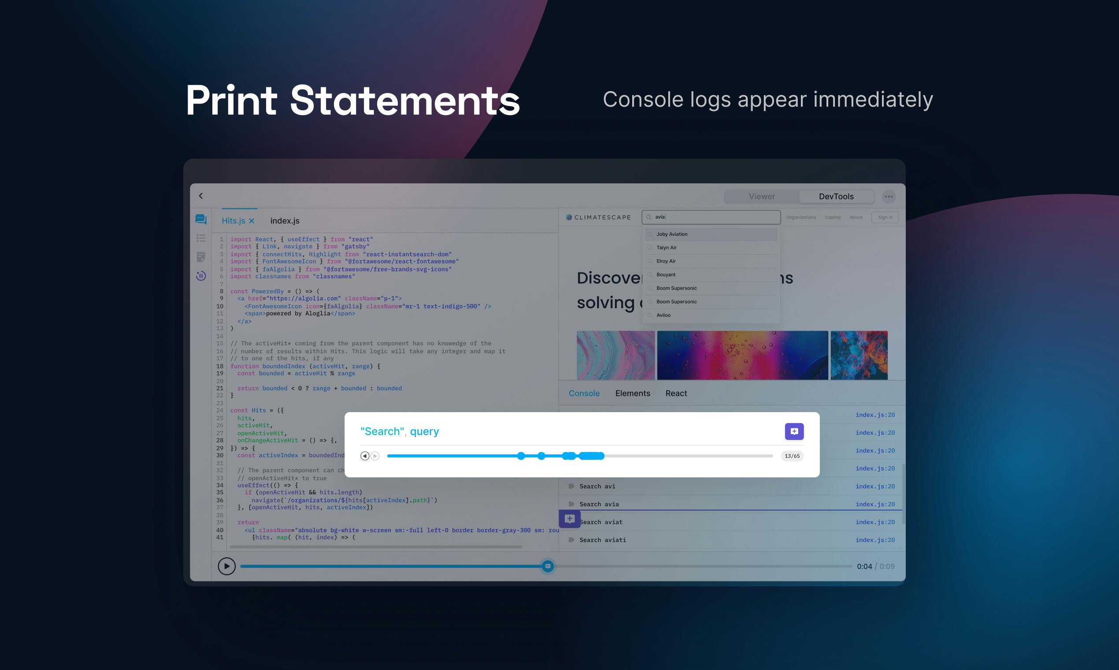The image size is (1119, 670).
Task: Click the 'Search avia' console message text
Action: (x=599, y=504)
